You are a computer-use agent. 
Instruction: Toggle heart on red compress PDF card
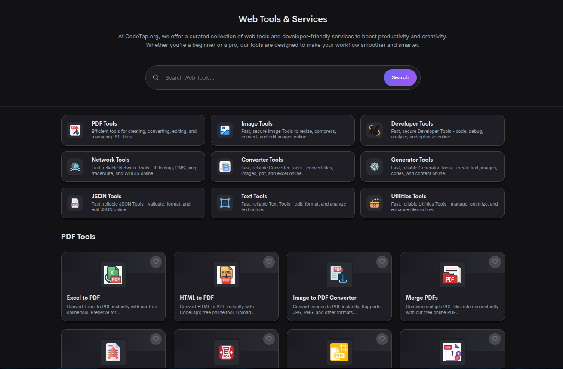(269, 339)
